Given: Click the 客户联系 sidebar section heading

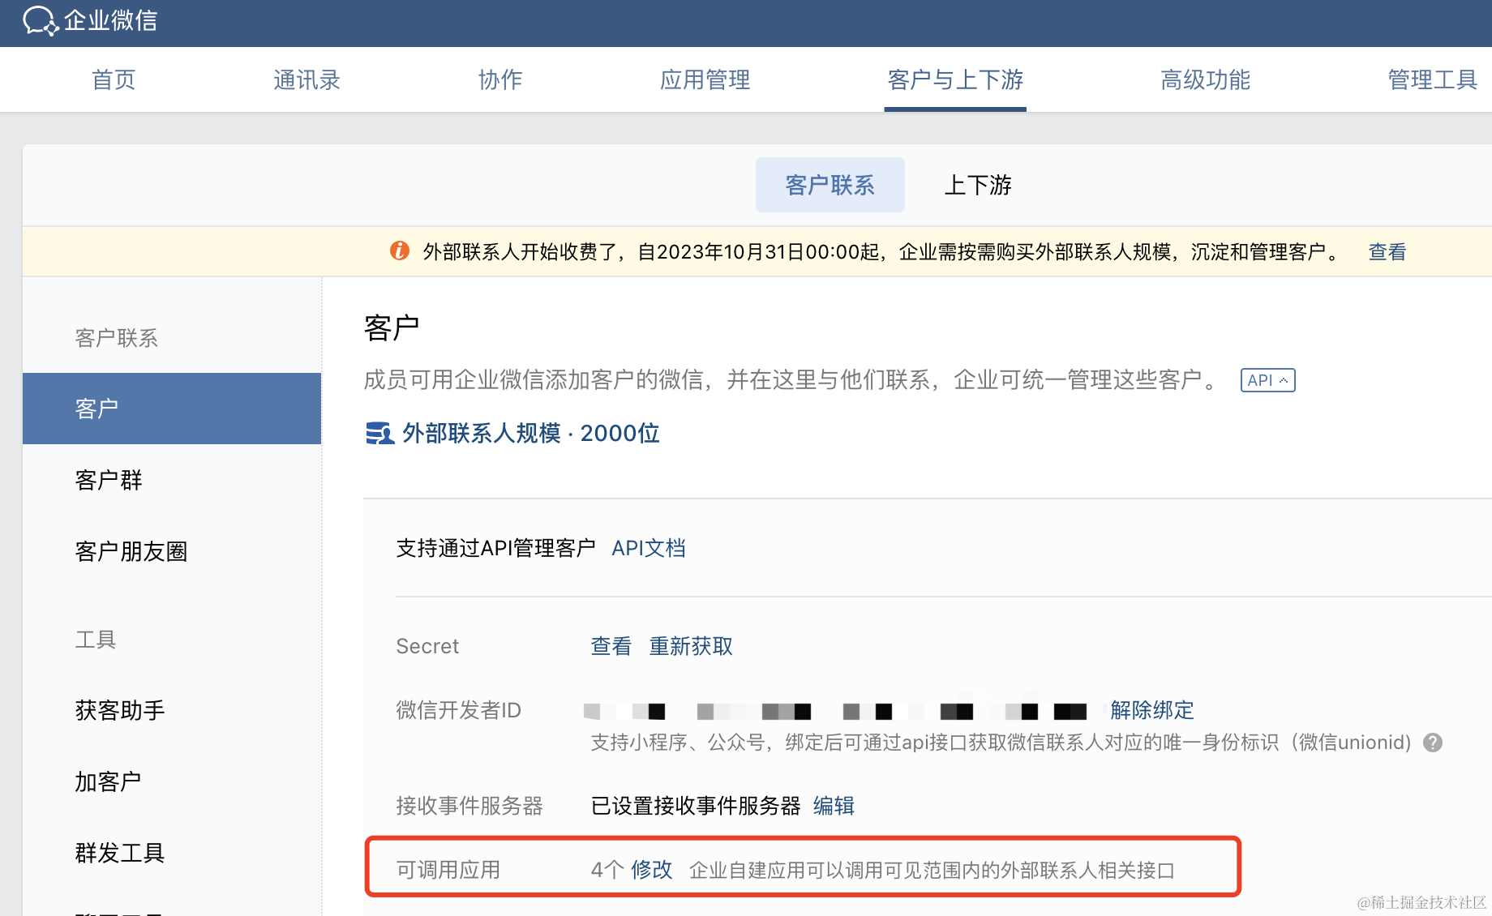Looking at the screenshot, I should pos(117,338).
